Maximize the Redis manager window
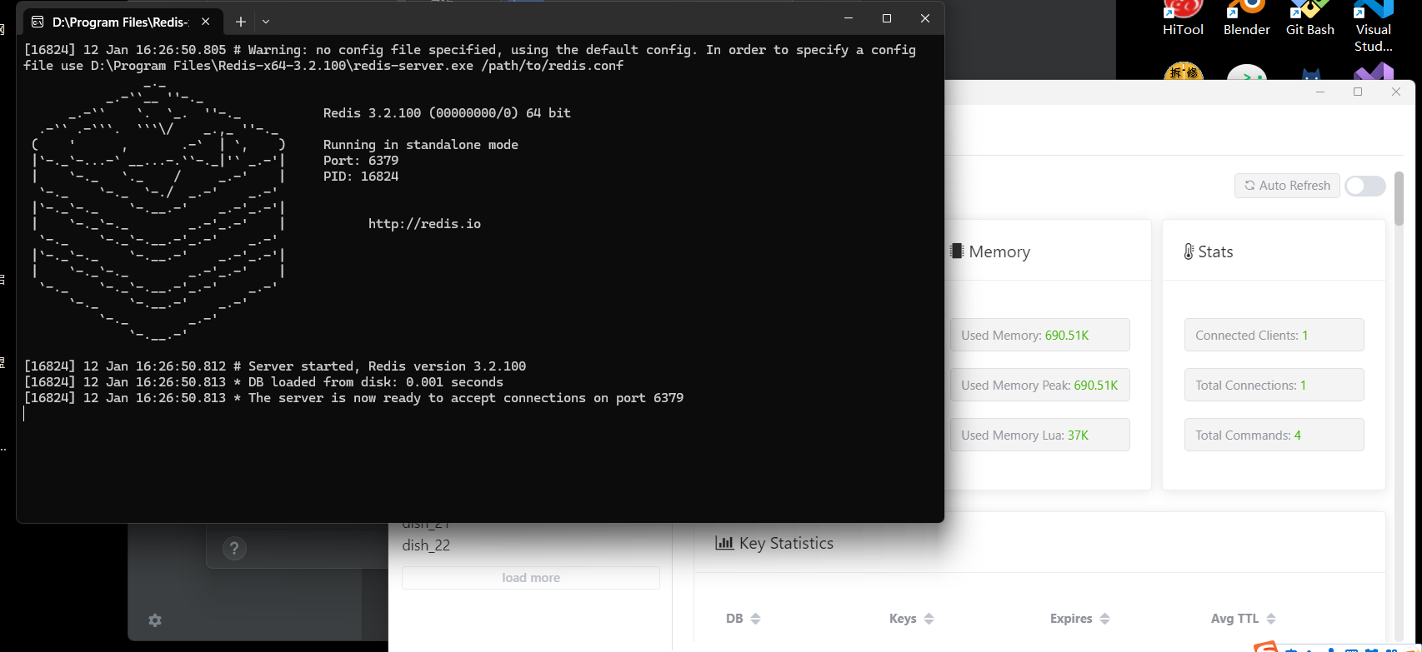The width and height of the screenshot is (1422, 652). click(x=1358, y=92)
